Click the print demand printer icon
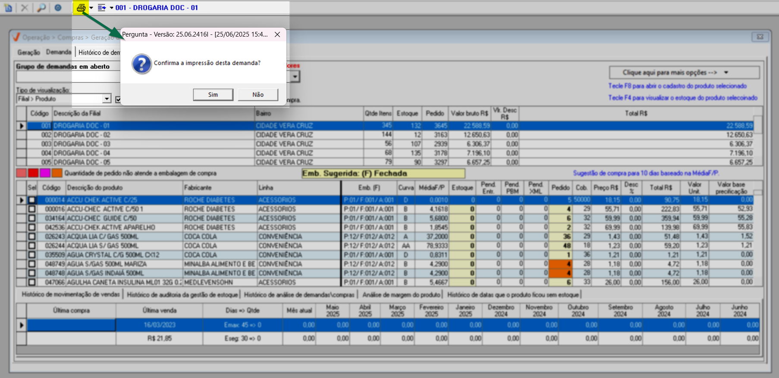779x378 pixels. [81, 8]
